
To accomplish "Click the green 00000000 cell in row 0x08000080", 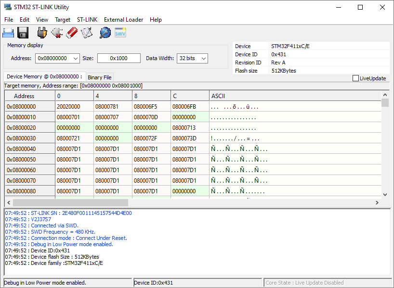I will coord(190,191).
